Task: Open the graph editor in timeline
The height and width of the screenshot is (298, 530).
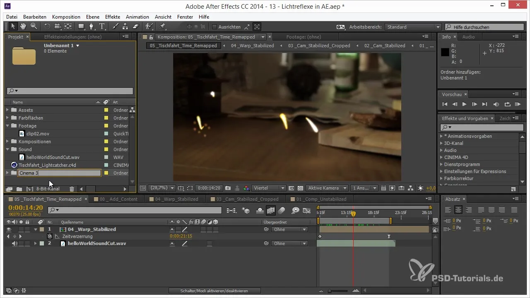Action: click(307, 210)
